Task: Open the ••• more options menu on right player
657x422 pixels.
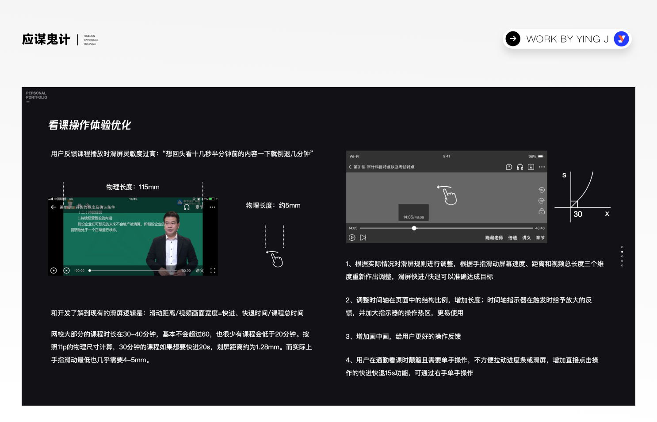Action: (x=542, y=167)
